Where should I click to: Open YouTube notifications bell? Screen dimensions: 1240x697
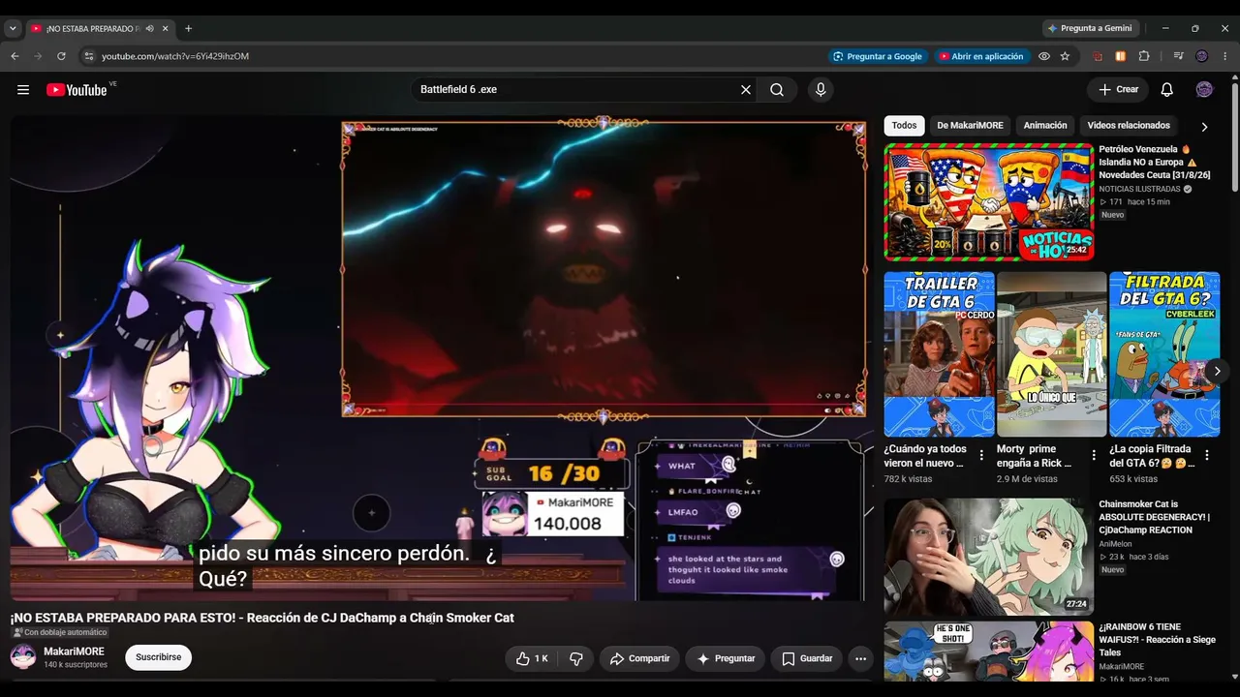point(1166,90)
